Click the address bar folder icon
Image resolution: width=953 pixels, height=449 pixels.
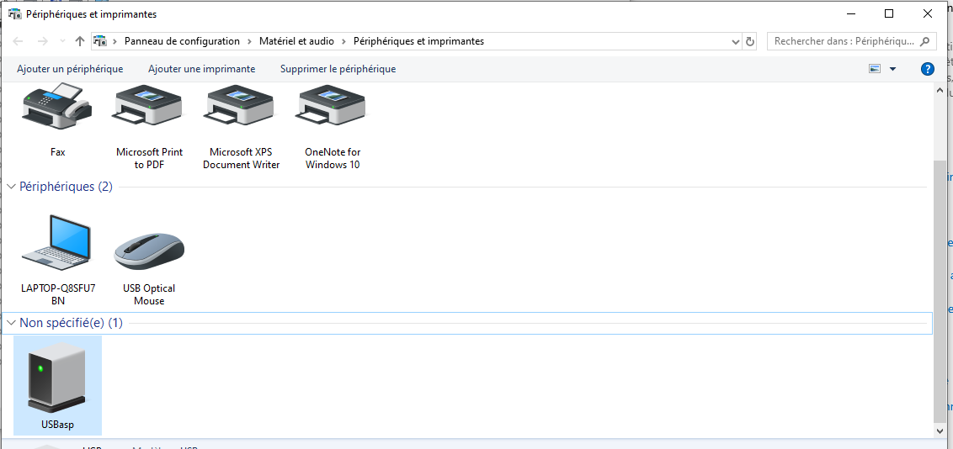click(99, 41)
